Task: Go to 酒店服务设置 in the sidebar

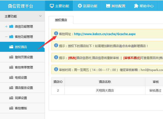Action: [x=24, y=88]
